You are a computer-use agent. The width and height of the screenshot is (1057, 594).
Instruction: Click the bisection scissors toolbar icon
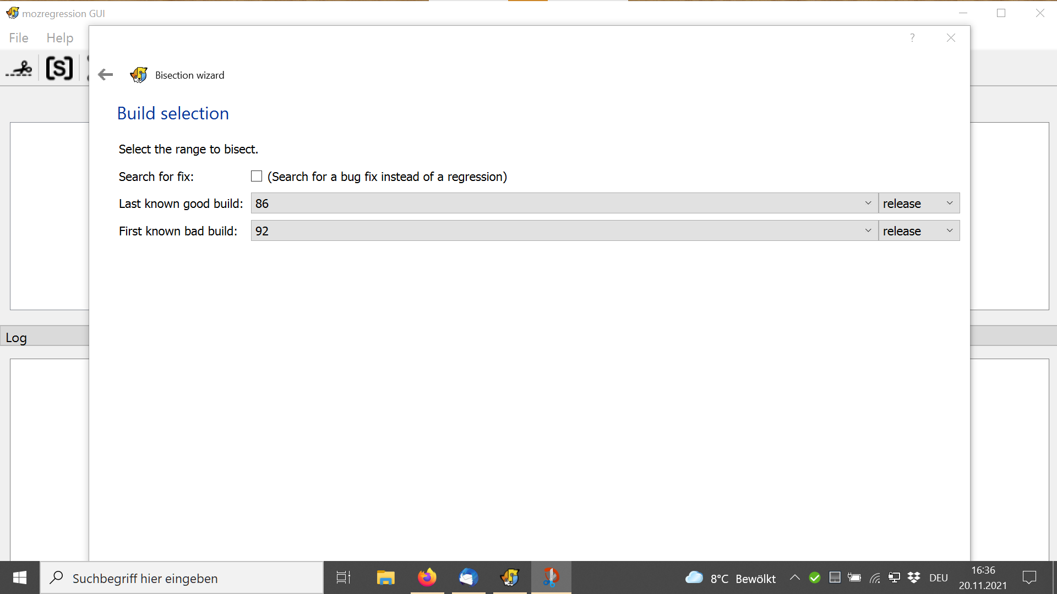point(19,69)
